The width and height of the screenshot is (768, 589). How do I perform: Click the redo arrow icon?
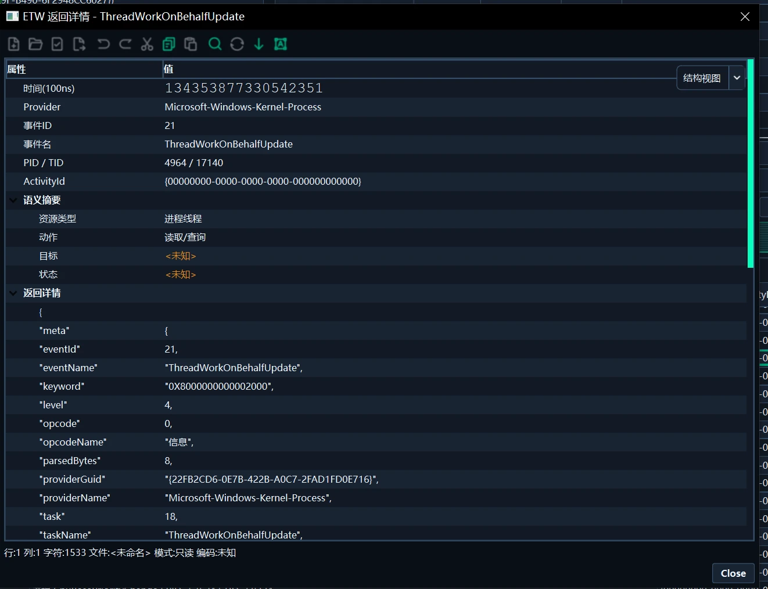(125, 44)
